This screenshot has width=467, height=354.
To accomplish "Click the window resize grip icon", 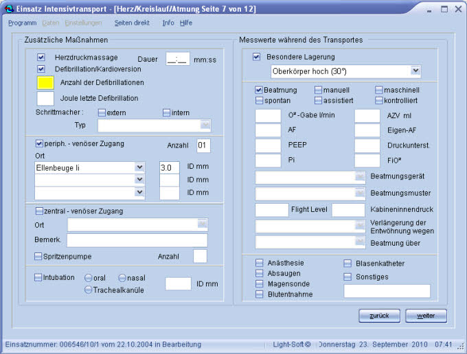I will point(462,346).
